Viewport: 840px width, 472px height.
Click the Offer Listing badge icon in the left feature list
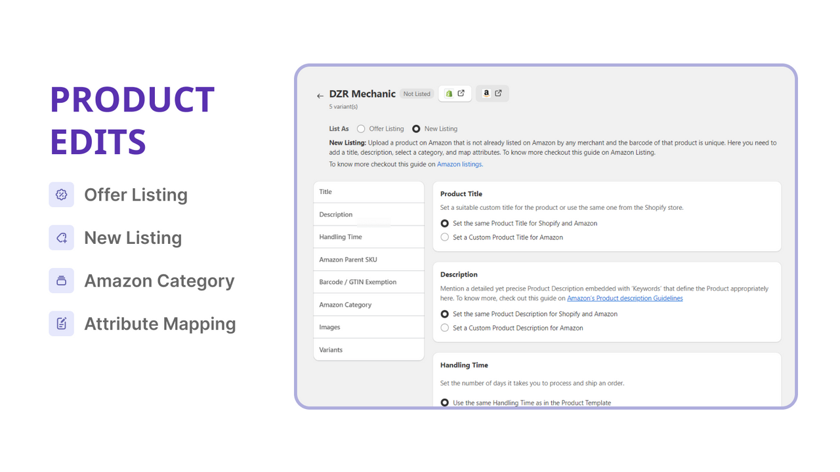(x=61, y=195)
